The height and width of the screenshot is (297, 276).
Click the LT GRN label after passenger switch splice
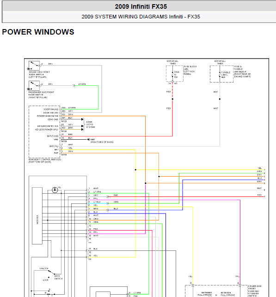82,84
